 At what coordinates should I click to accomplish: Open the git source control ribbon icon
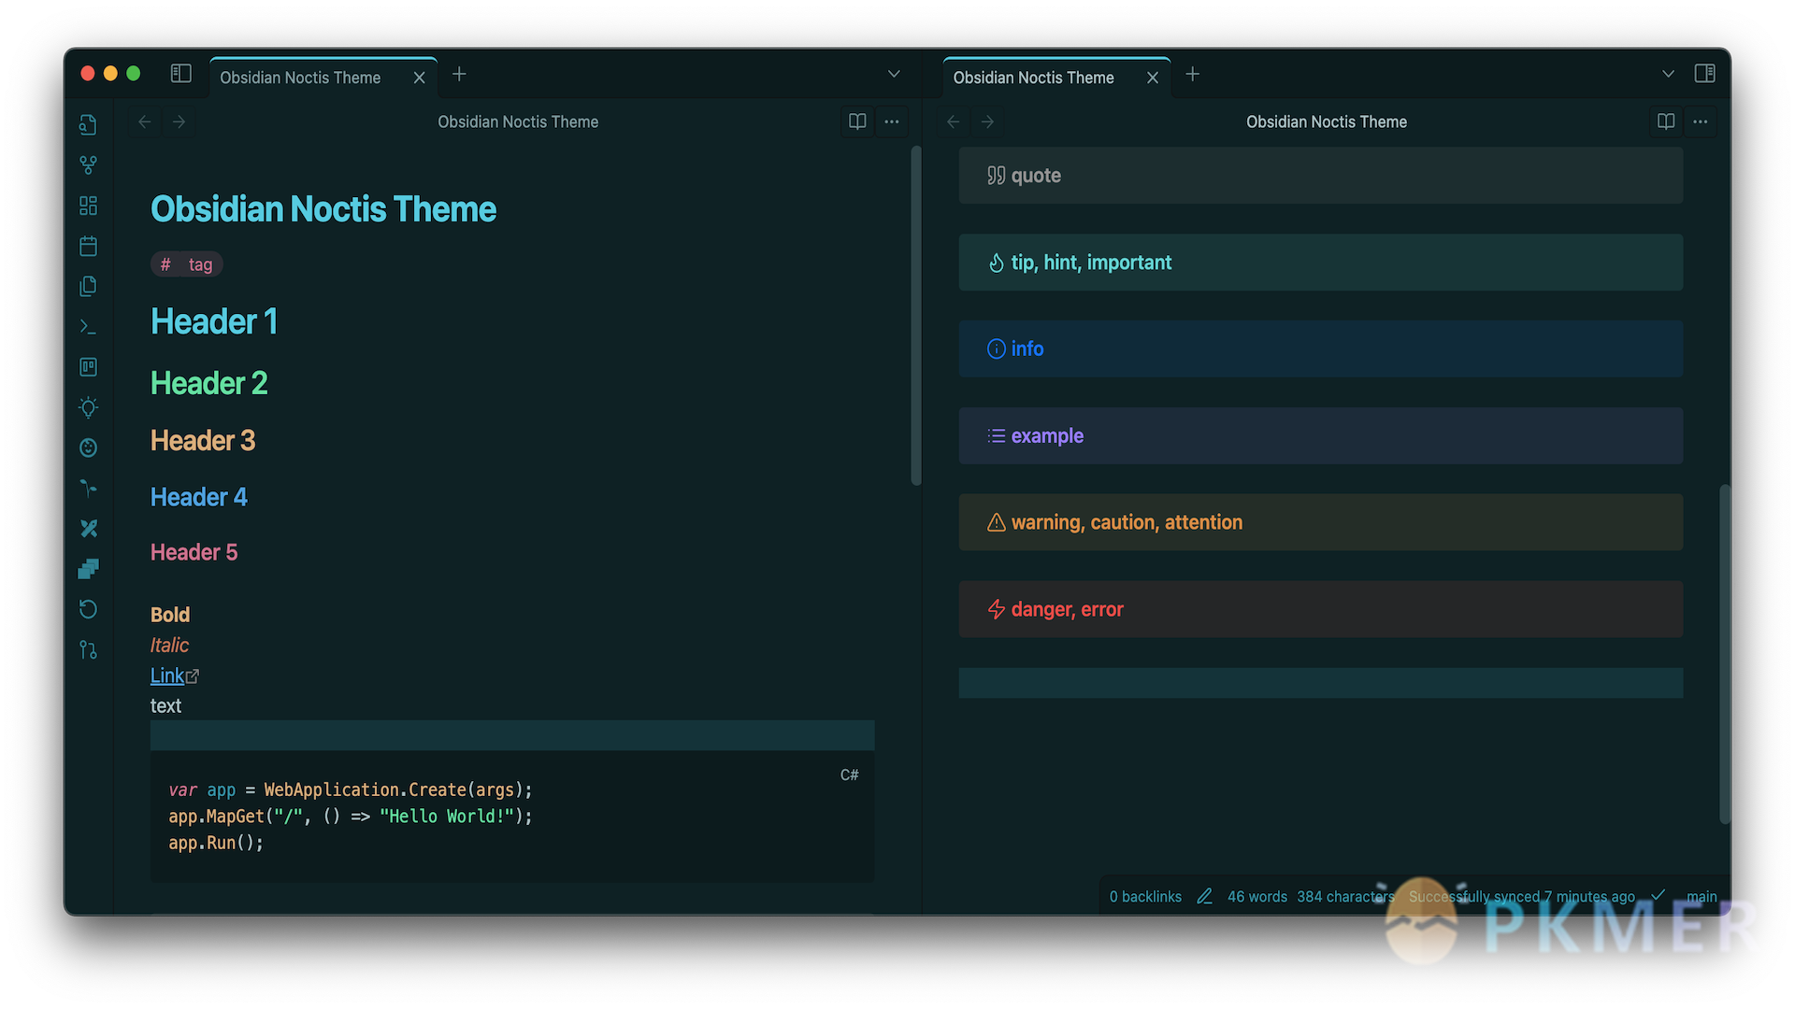coord(89,649)
